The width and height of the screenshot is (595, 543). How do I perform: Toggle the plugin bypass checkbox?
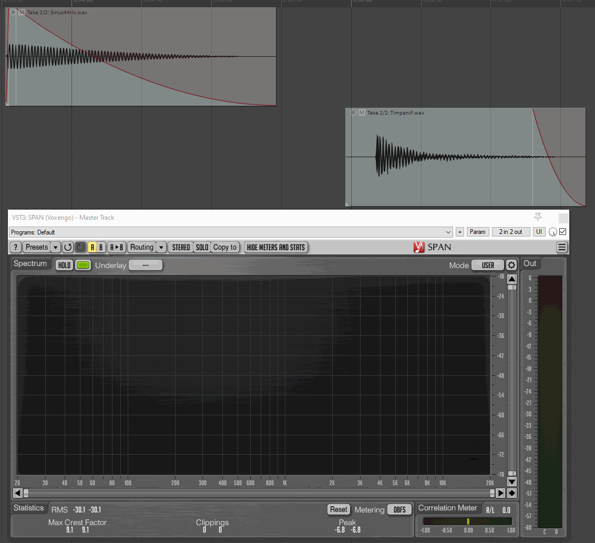[x=563, y=232]
